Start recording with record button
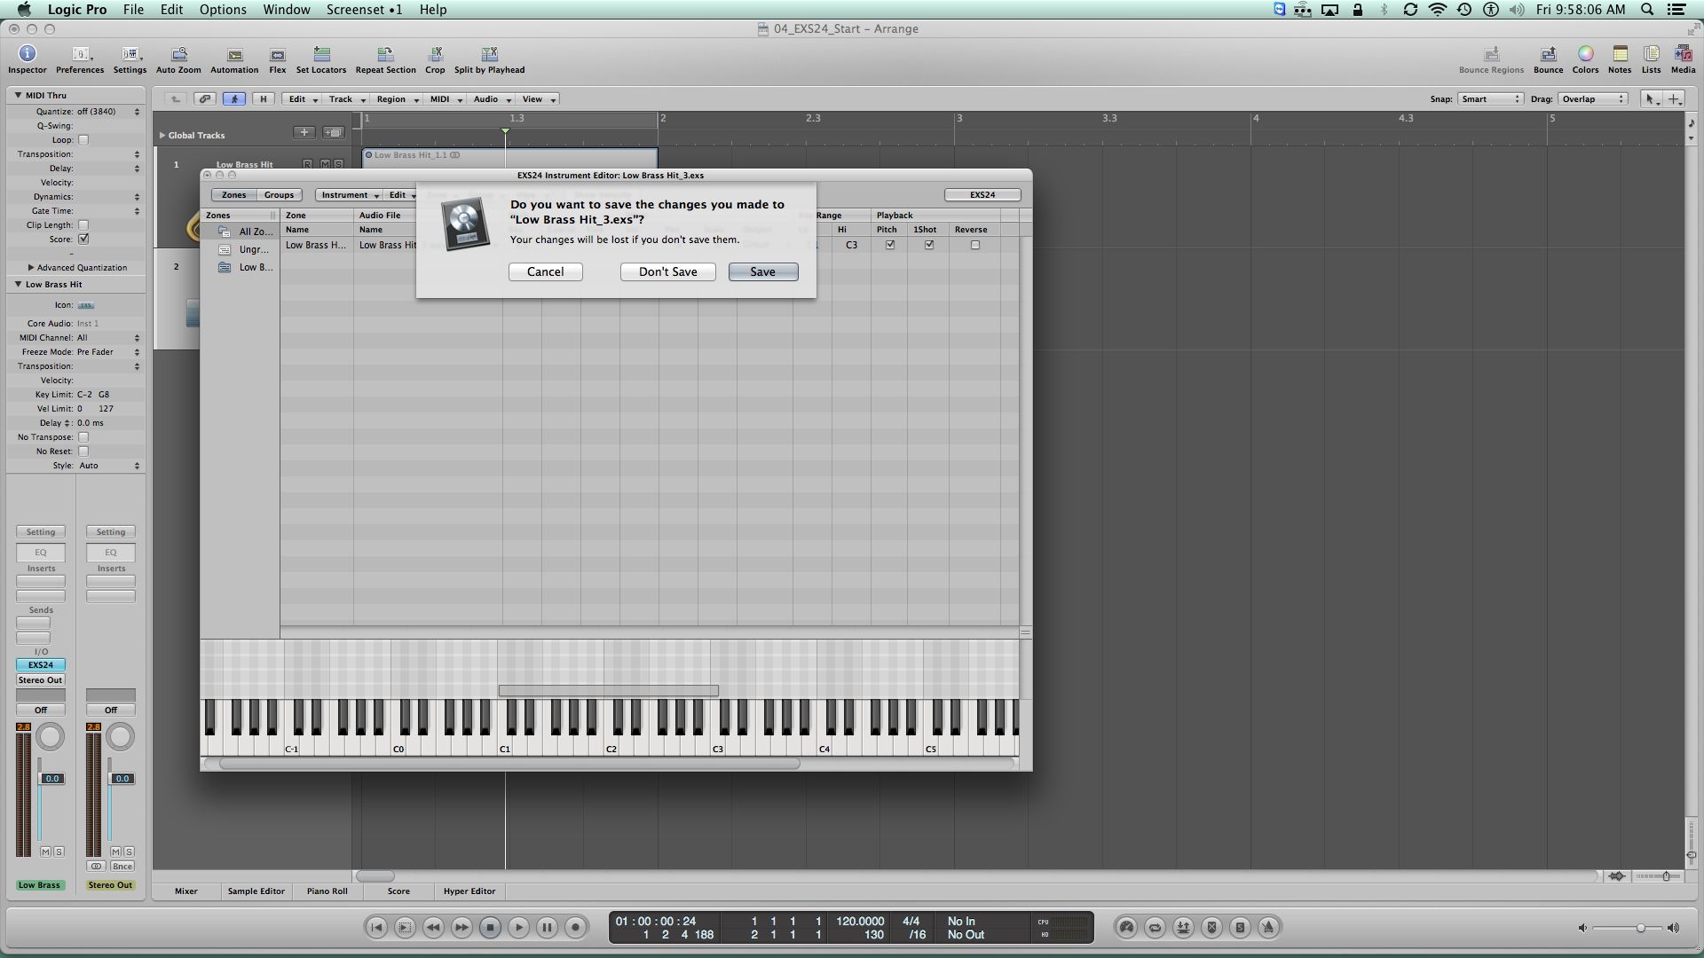 (x=575, y=928)
